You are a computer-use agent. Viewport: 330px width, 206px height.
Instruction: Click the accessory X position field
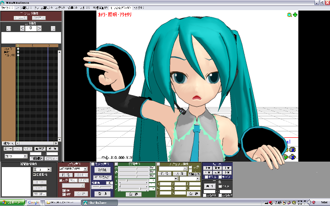pos(165,184)
